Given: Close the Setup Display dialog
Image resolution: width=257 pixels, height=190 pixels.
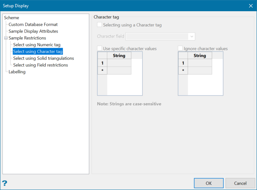Looking at the screenshot, I should [251, 6].
